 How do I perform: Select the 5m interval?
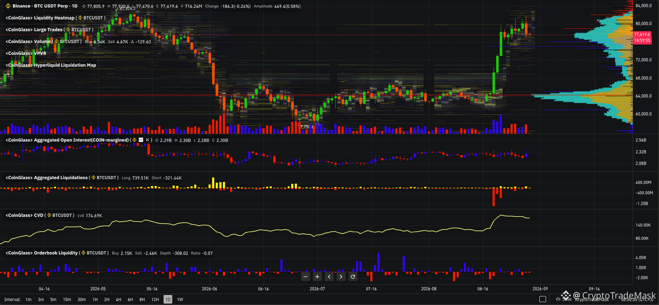click(53, 299)
